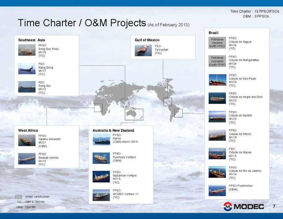Click the Song Doc Pride FPSO ship photo

pyautogui.click(x=27, y=50)
